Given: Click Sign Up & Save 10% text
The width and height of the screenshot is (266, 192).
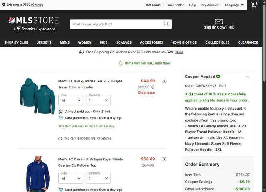Looking at the screenshot, I should pos(219,27).
